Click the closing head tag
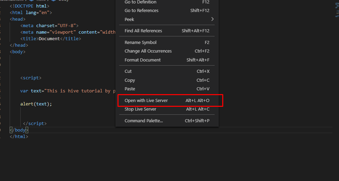 point(19,45)
